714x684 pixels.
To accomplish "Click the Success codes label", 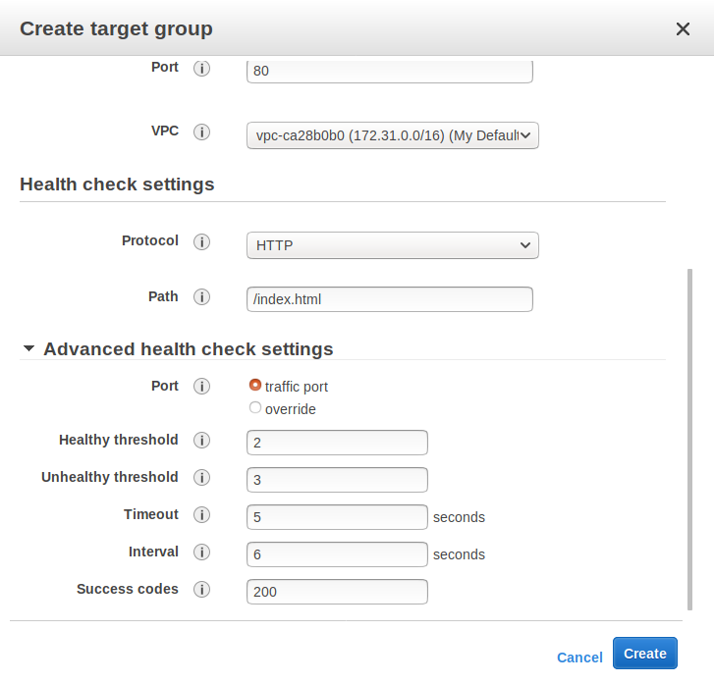I will tap(128, 589).
